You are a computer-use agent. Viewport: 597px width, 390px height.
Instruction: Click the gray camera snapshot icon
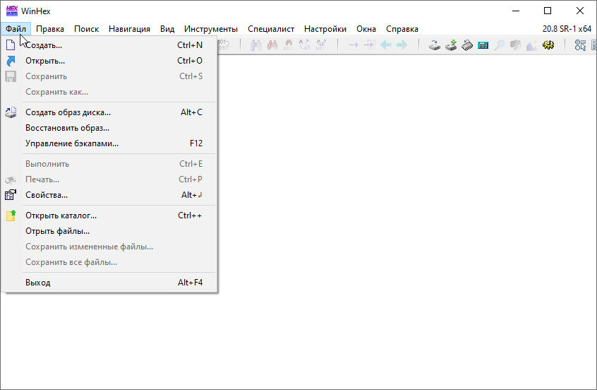(x=516, y=45)
